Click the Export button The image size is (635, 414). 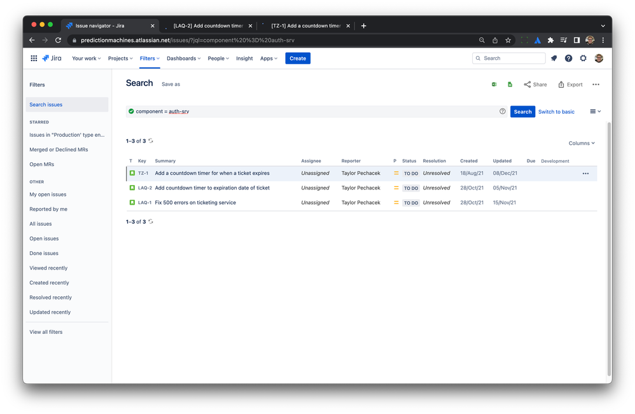point(570,85)
